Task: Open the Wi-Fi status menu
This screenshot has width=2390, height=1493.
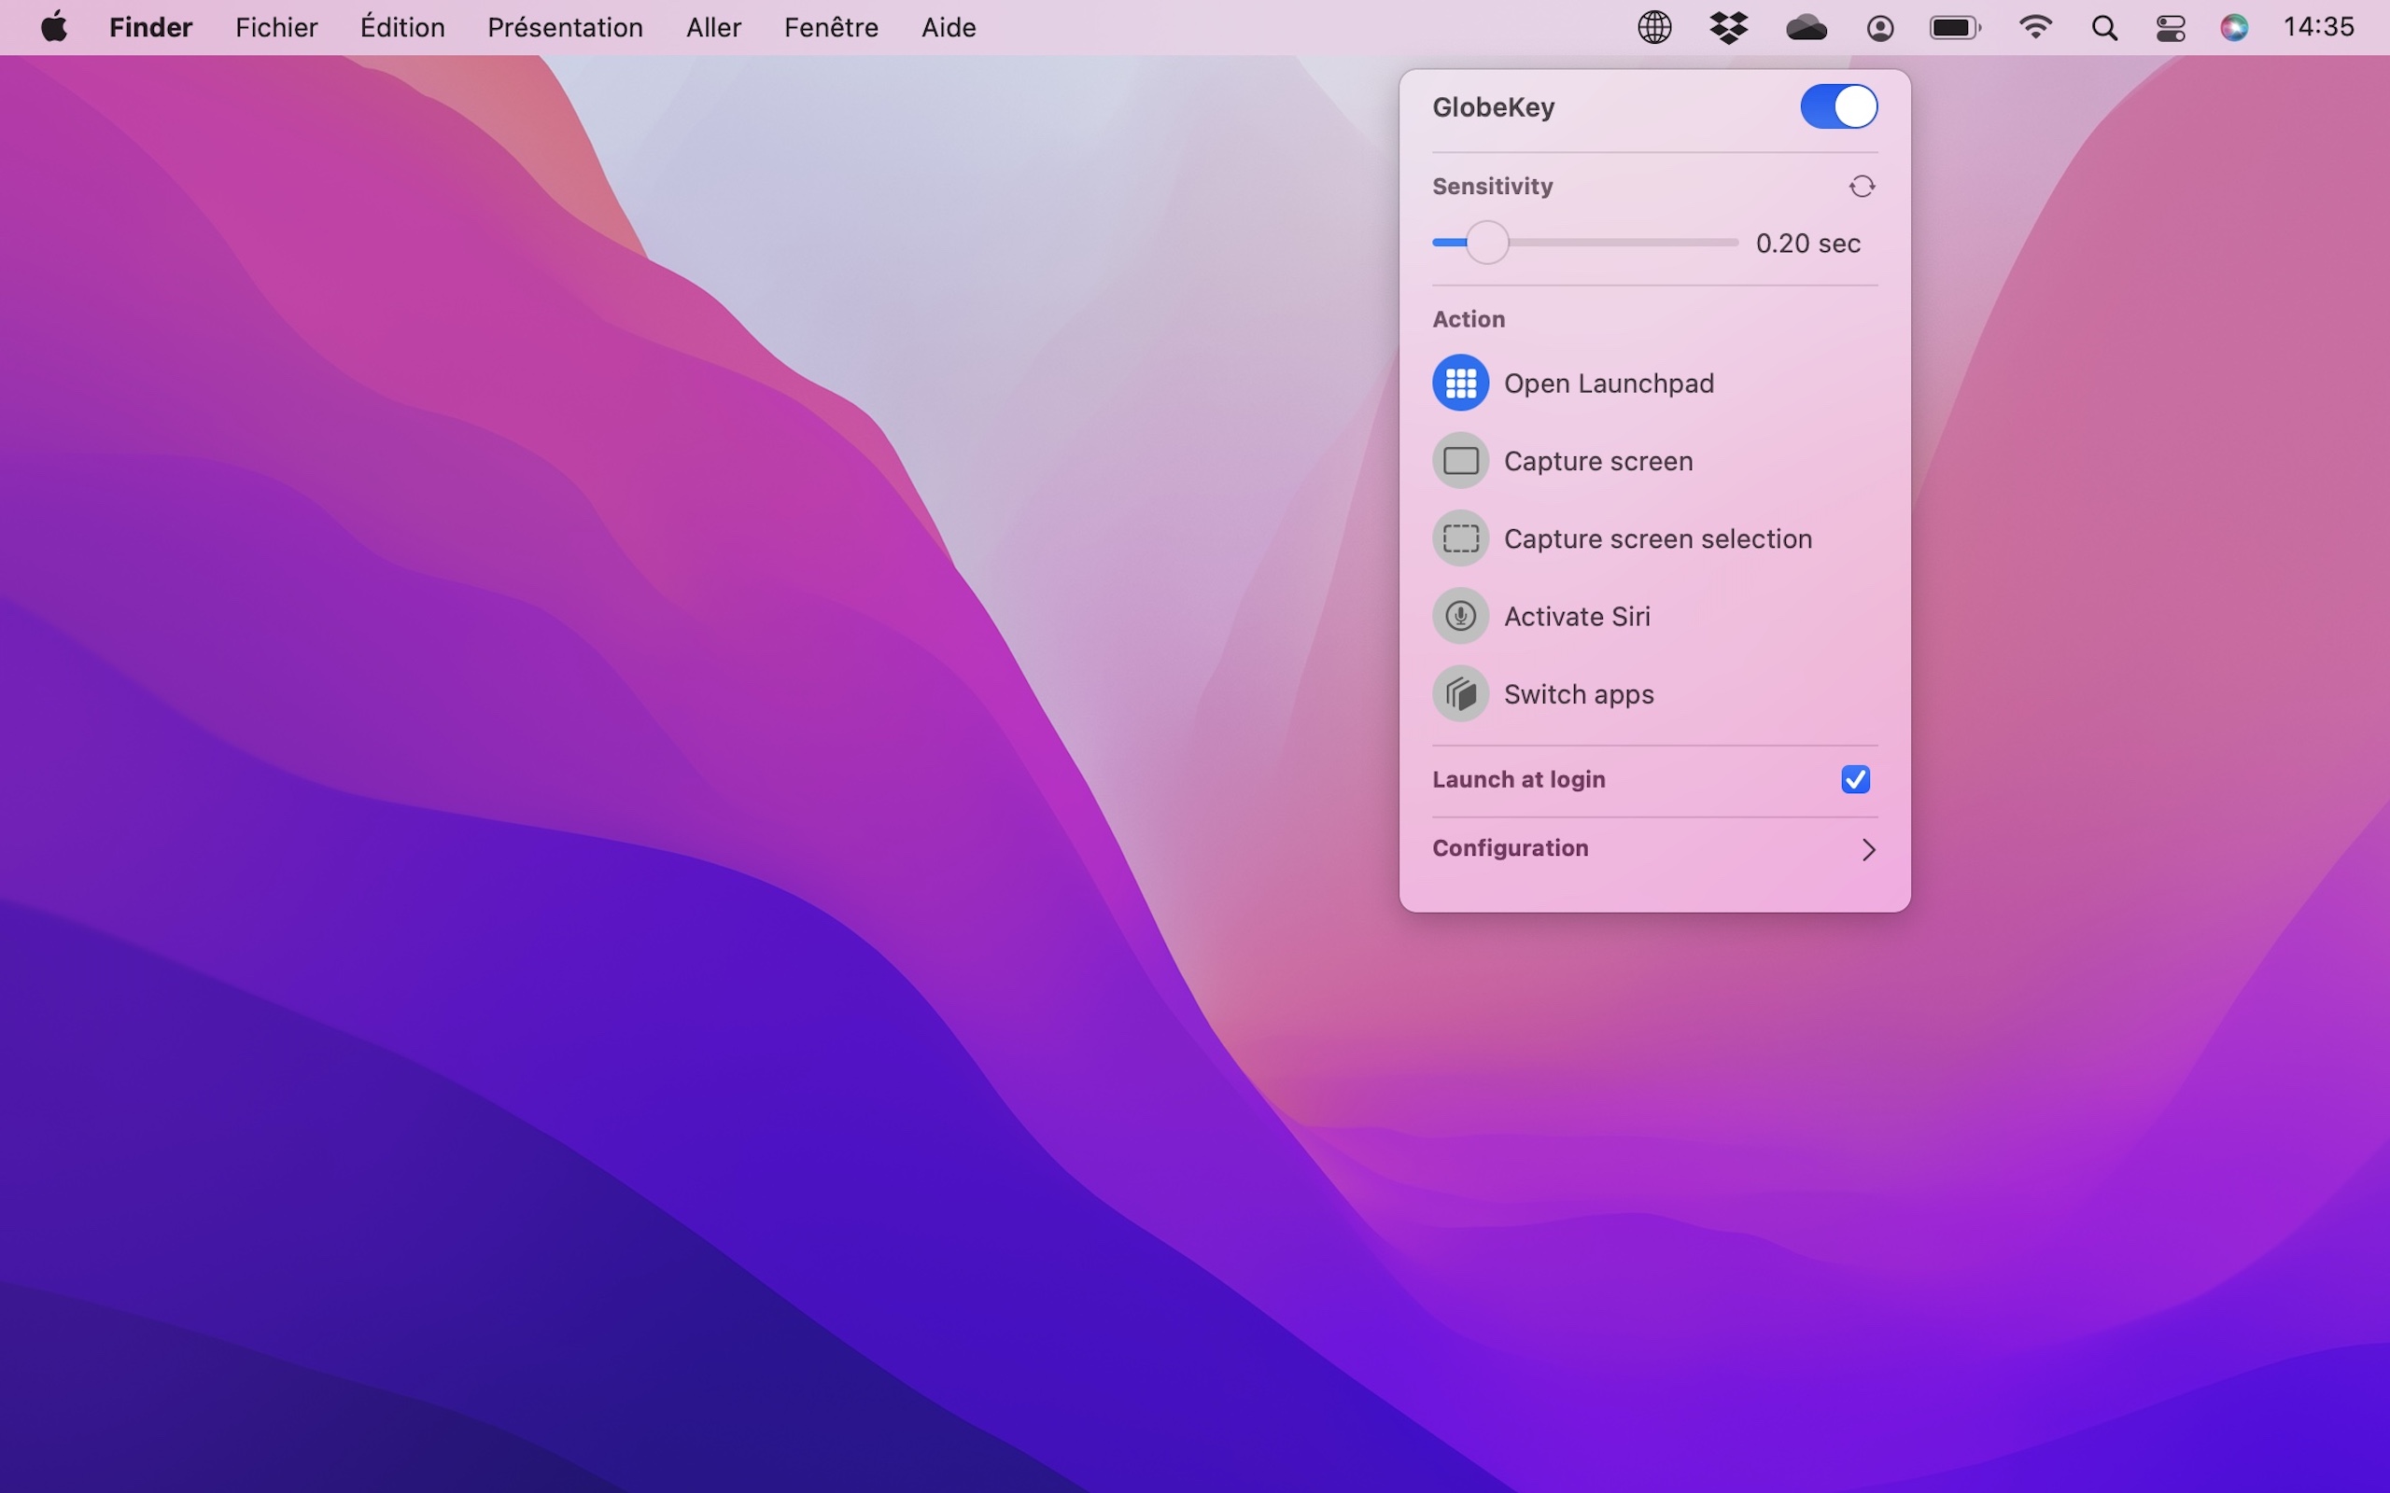Action: (2035, 28)
